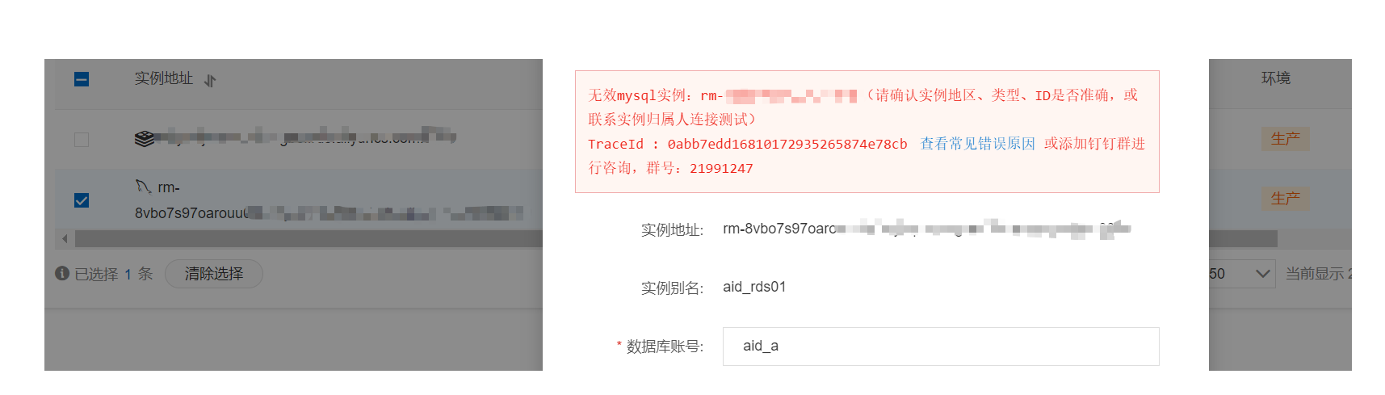This screenshot has height=395, width=1385.
Task: Click the 实例地址 column header
Action: pyautogui.click(x=164, y=78)
